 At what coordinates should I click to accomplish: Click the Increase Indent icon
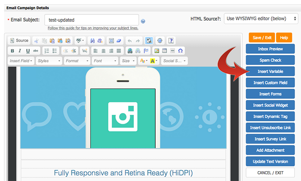click(x=74, y=51)
